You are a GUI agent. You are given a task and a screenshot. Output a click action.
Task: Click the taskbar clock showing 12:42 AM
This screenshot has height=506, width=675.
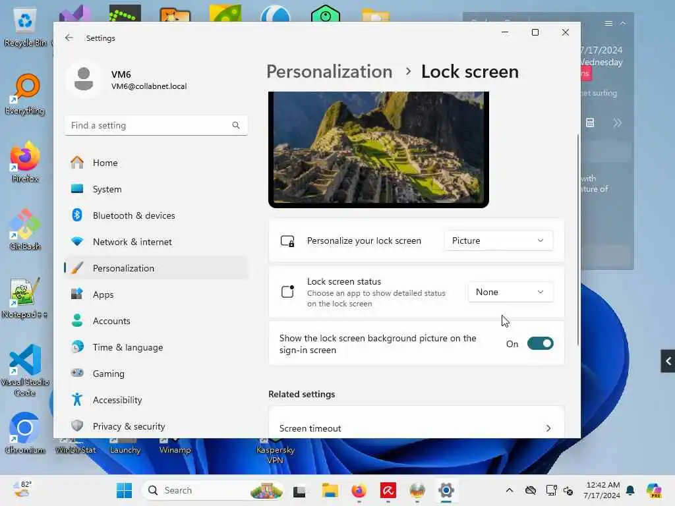point(601,490)
